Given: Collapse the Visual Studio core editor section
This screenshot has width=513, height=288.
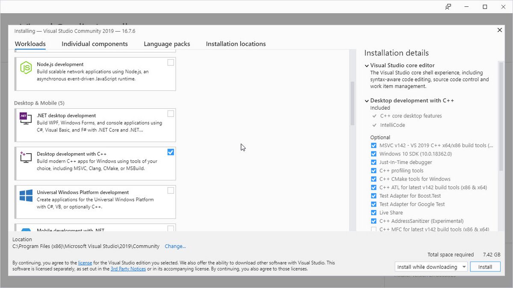Looking at the screenshot, I should [367, 65].
